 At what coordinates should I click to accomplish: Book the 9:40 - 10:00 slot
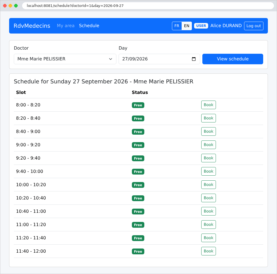[x=208, y=171]
